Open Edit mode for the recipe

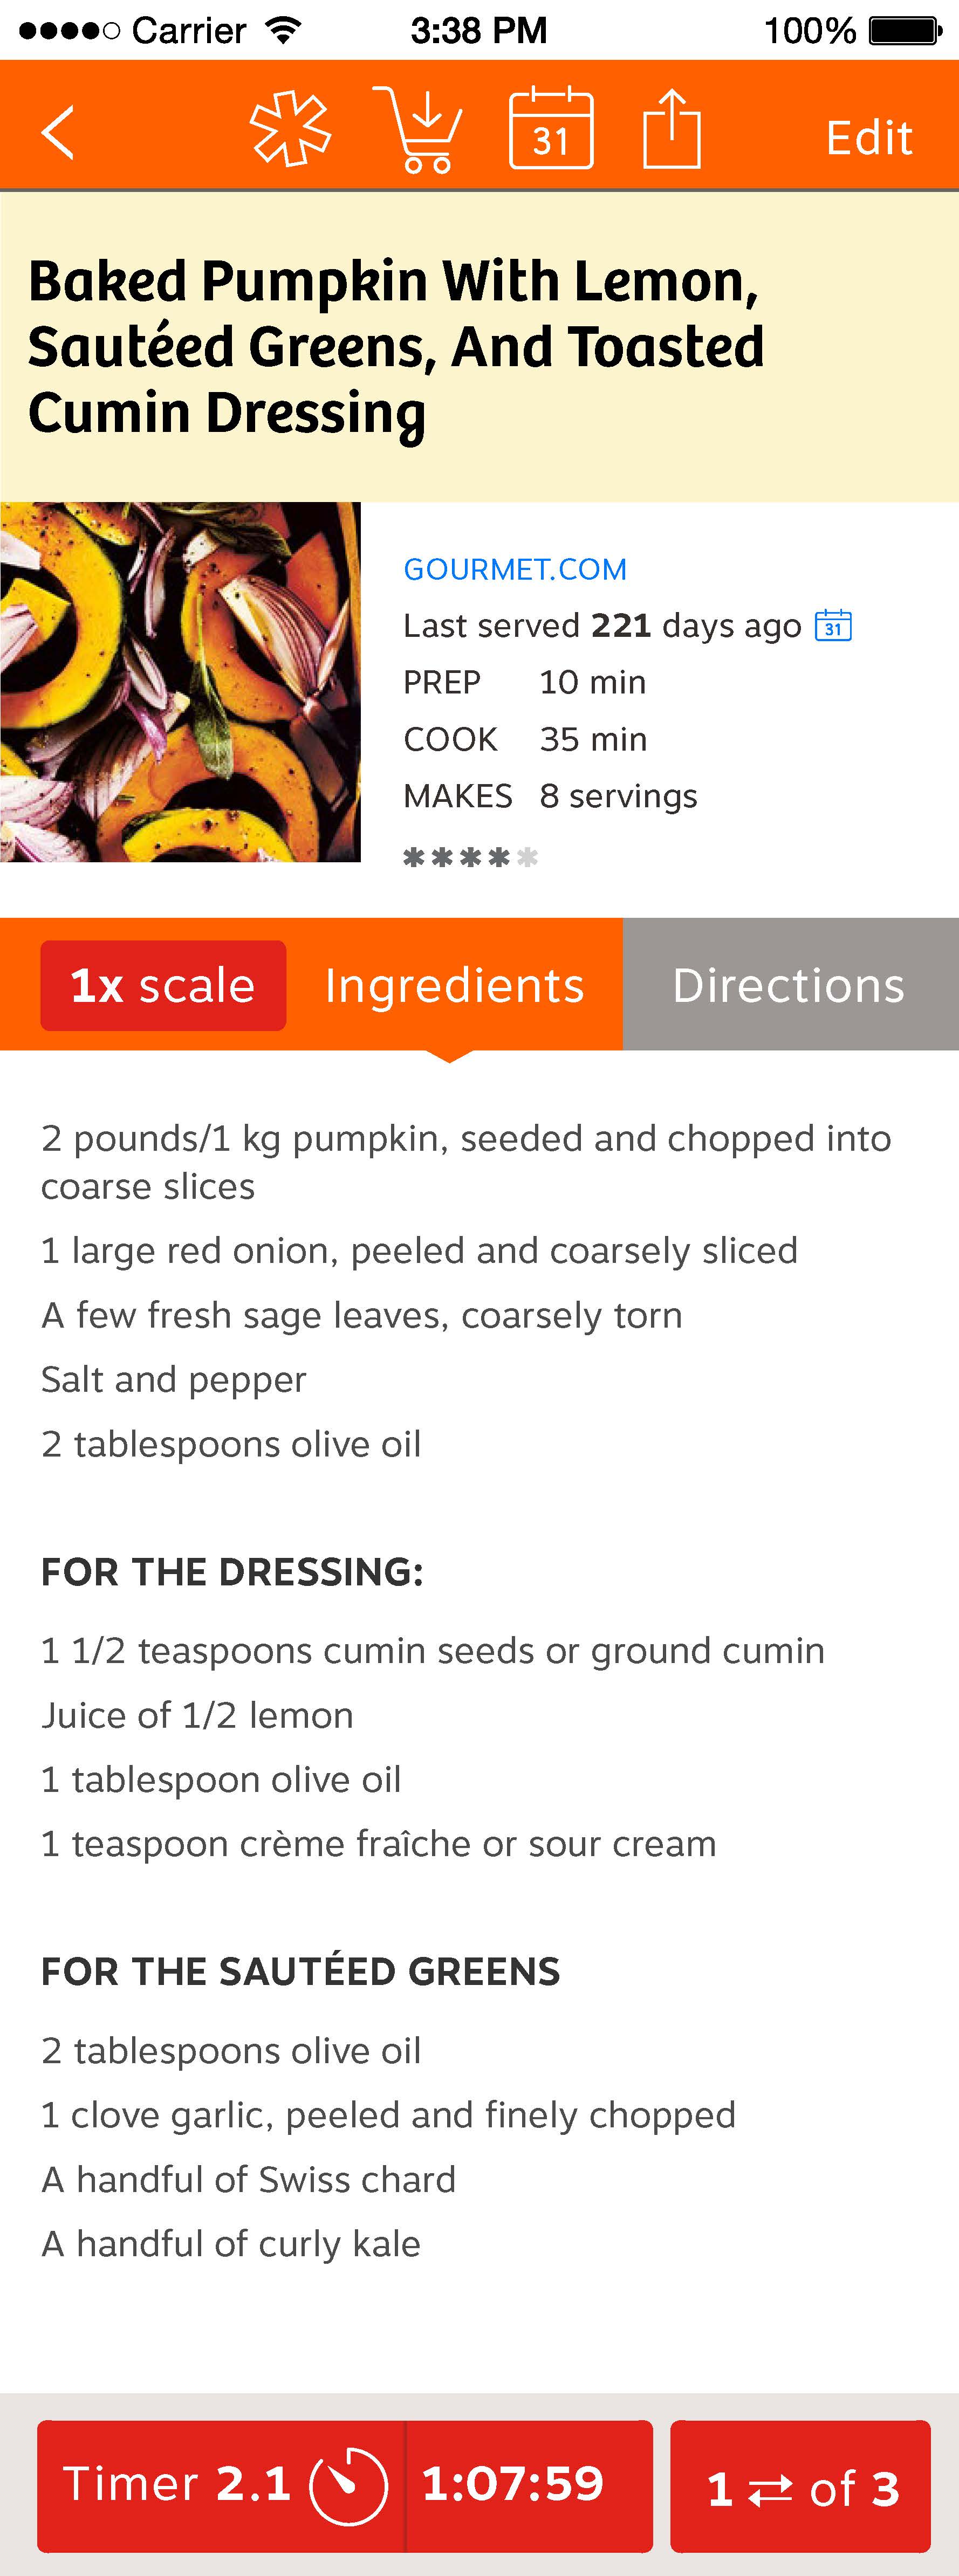(869, 138)
